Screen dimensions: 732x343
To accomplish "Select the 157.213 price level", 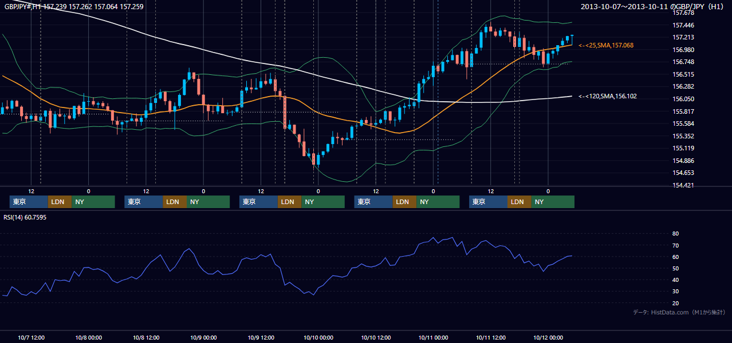I will click(683, 37).
